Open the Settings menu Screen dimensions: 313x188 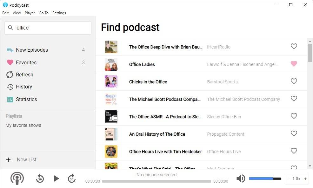click(x=59, y=13)
